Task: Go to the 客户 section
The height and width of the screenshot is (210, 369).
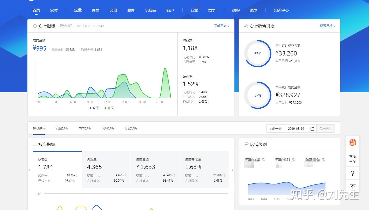Action: (170, 10)
